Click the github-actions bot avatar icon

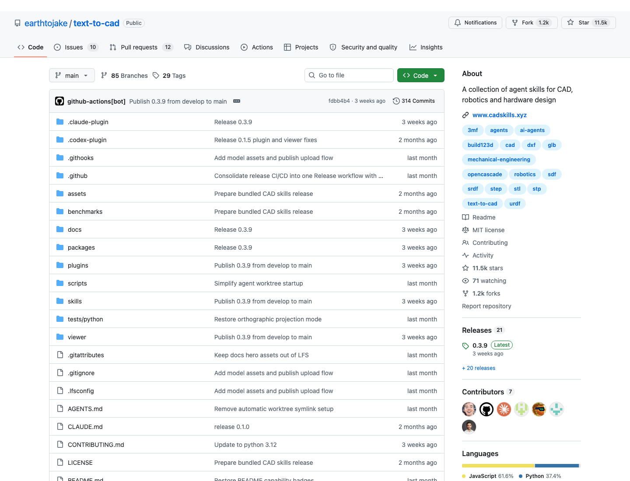click(x=59, y=101)
